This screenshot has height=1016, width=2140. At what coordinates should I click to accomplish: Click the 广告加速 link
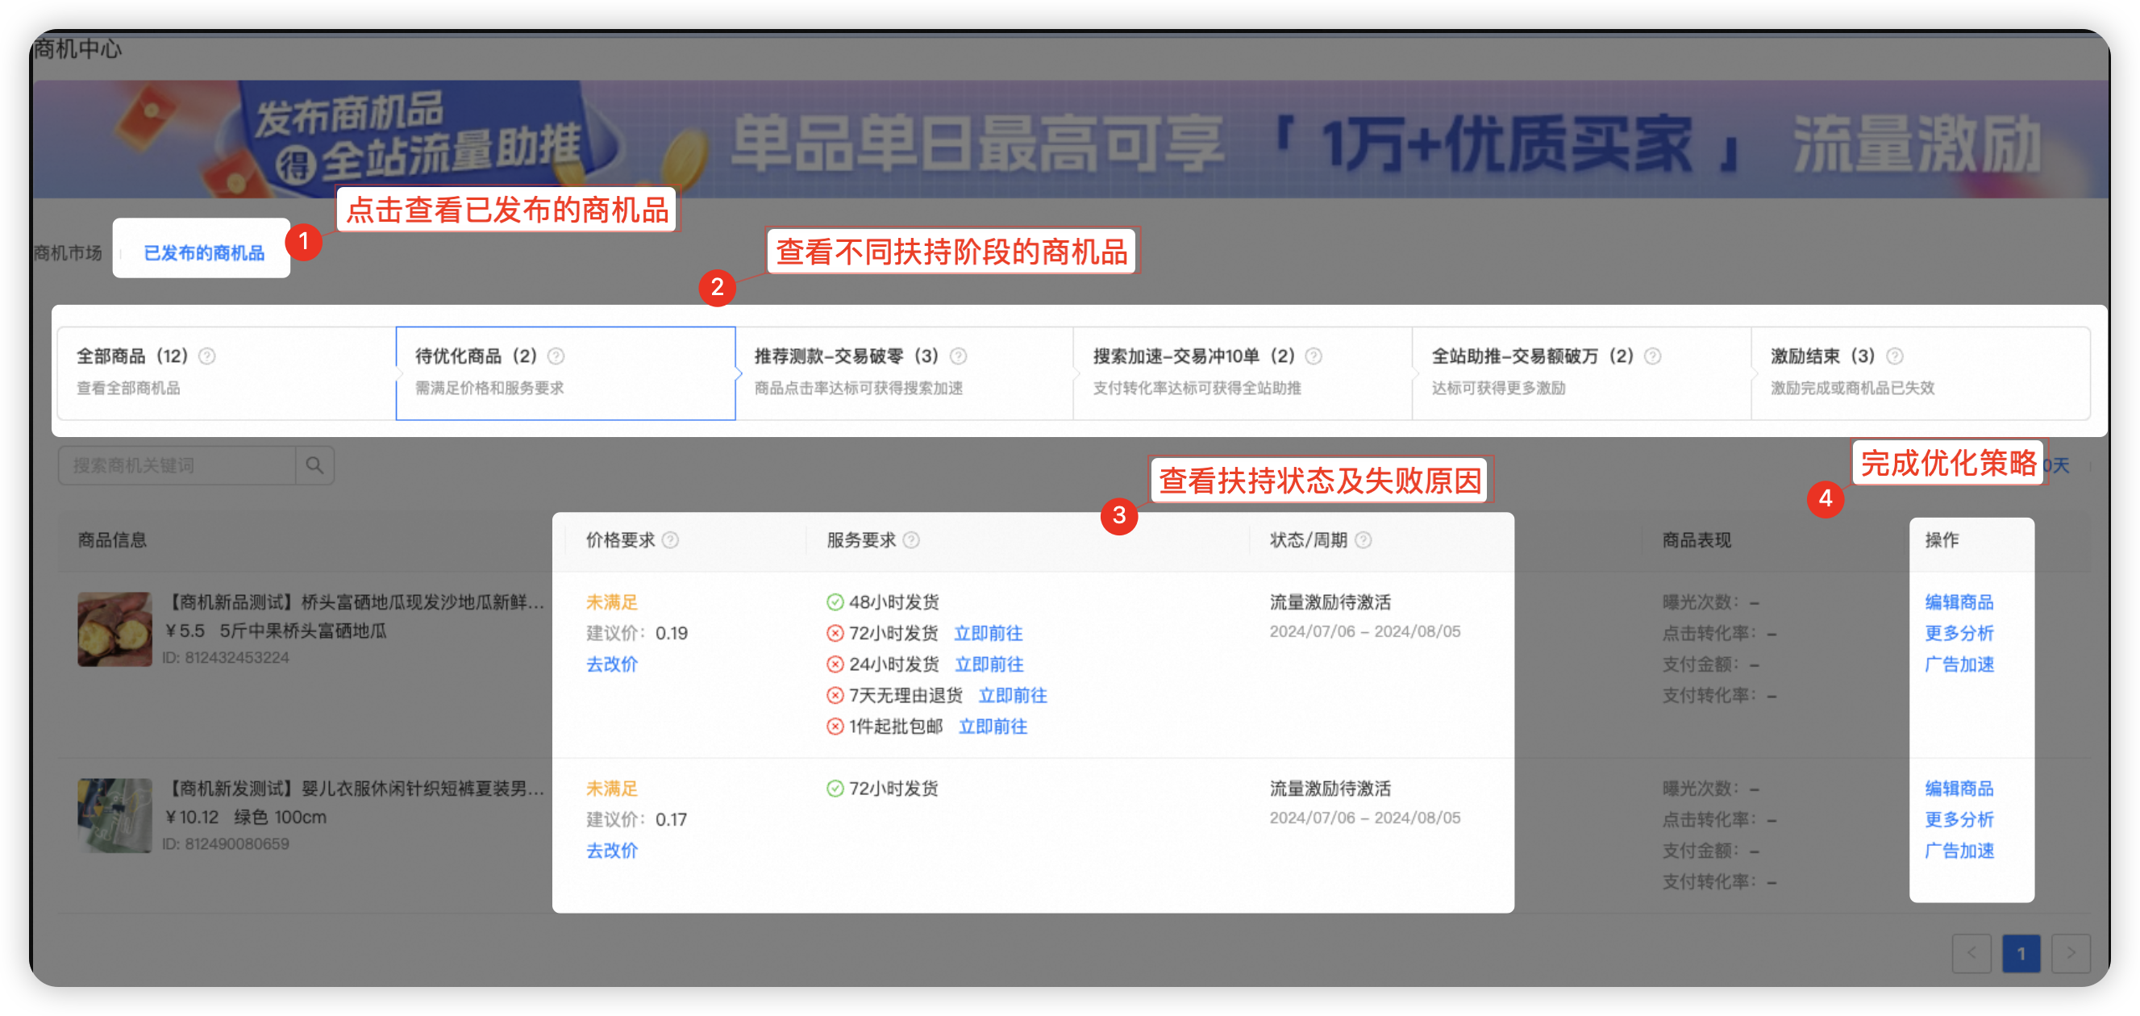(x=1958, y=664)
